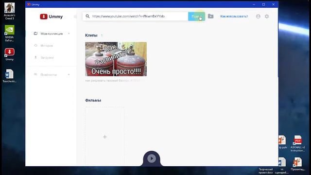Click the video title under the thumbnail
The image size is (311, 175).
115,81
